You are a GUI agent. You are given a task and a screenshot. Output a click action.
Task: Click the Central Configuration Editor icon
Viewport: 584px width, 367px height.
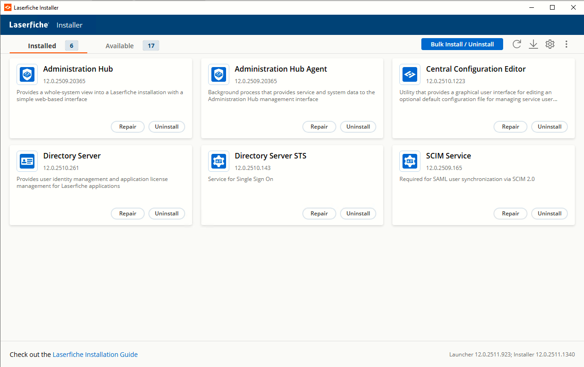pos(409,74)
